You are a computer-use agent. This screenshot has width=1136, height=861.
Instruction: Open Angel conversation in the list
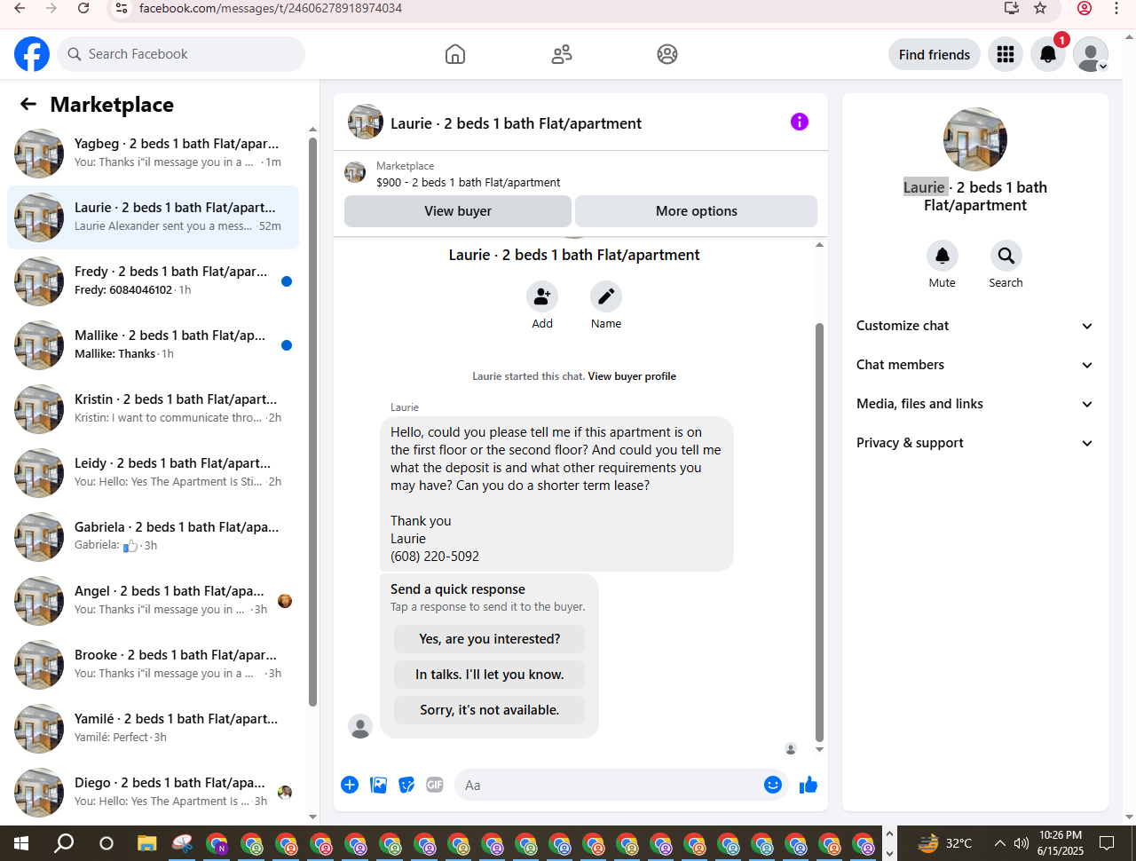tap(153, 601)
